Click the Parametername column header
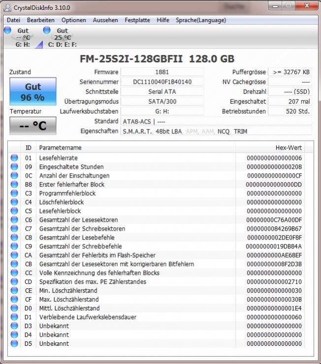Image resolution: width=321 pixels, height=364 pixels. pos(136,148)
